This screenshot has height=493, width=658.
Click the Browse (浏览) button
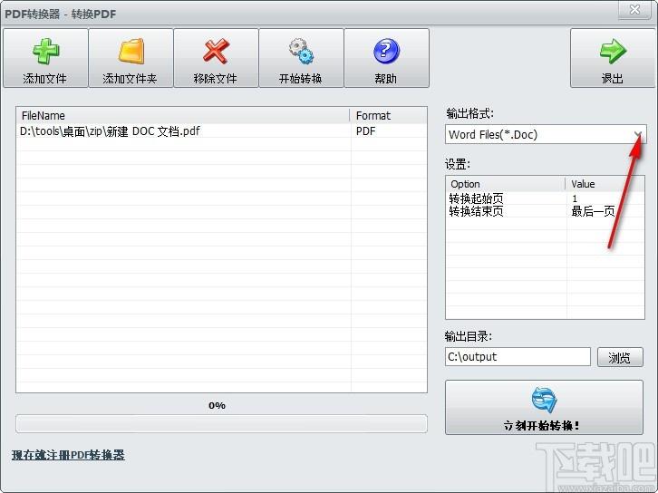[x=620, y=357]
